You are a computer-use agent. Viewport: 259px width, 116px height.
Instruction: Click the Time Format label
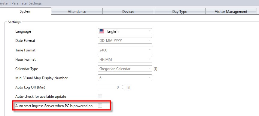(x=26, y=50)
